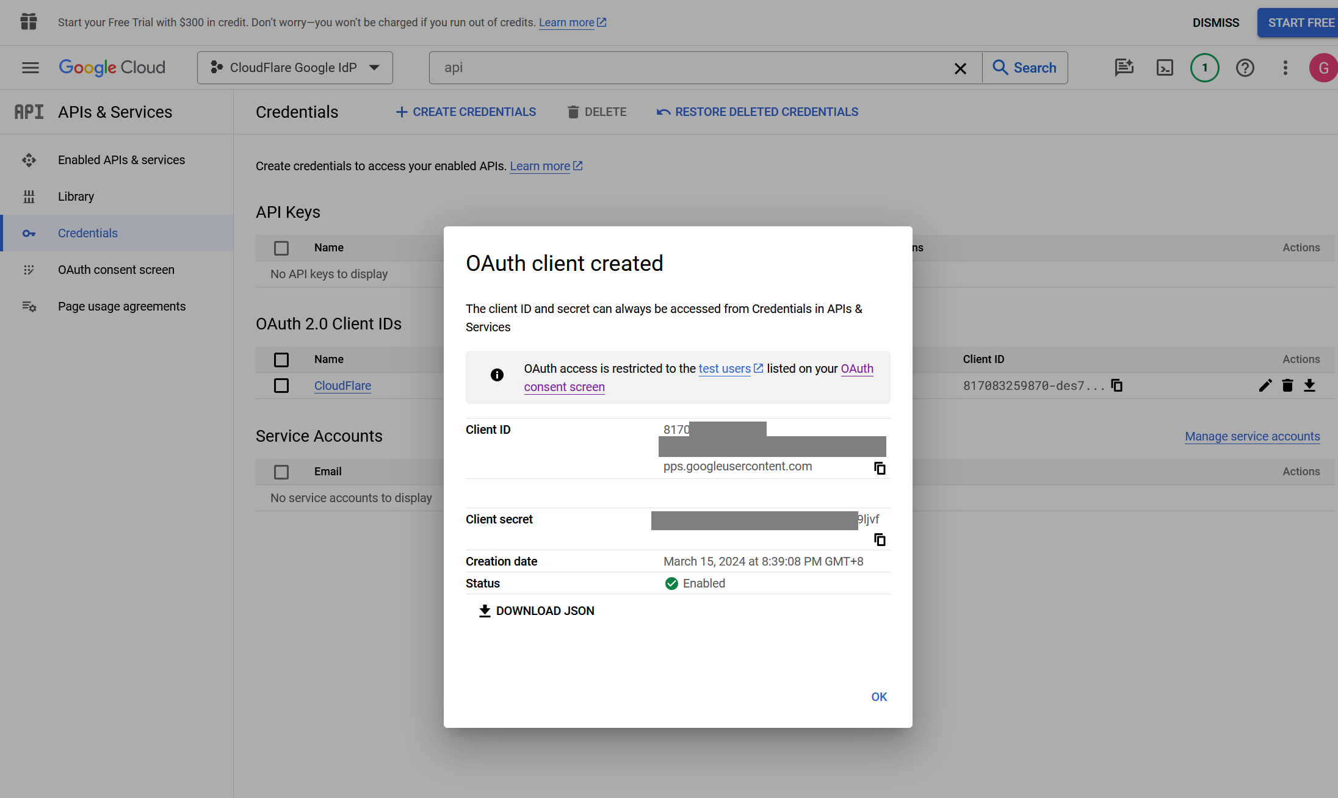Click the gift icon in trial banner
The width and height of the screenshot is (1338, 798).
29,22
